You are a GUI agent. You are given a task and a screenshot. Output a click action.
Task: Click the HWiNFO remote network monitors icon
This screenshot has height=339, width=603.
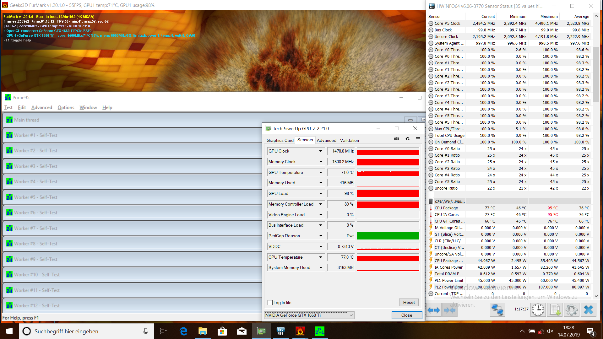point(497,310)
